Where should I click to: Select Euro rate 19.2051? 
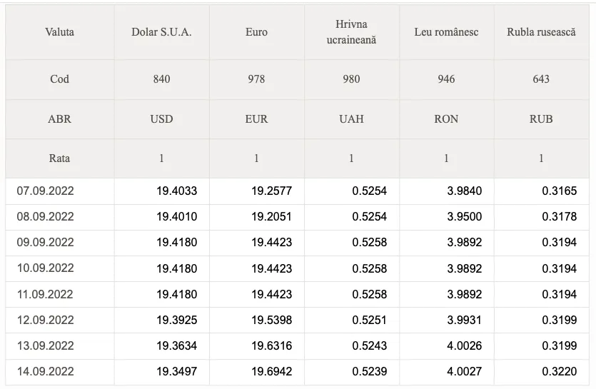point(271,217)
